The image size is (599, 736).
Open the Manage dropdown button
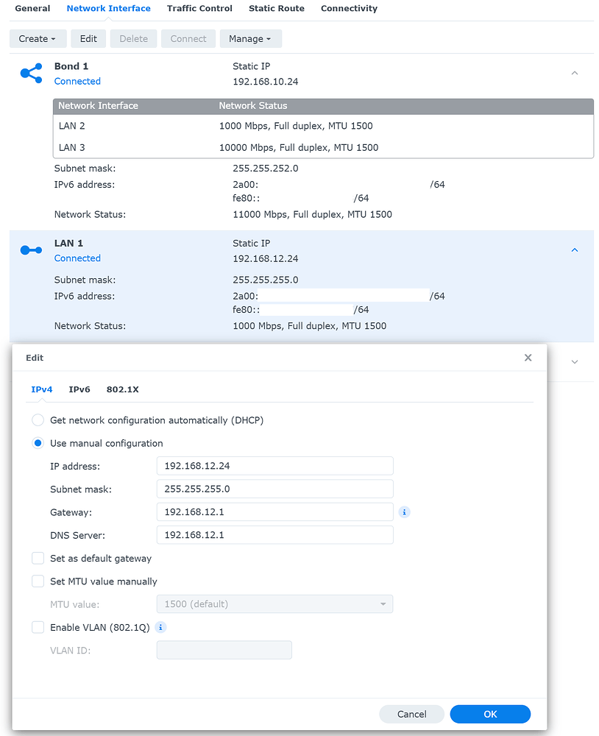point(250,38)
